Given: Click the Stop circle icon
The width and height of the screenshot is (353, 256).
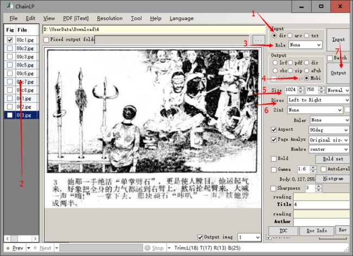Looking at the screenshot, I should click(148, 248).
